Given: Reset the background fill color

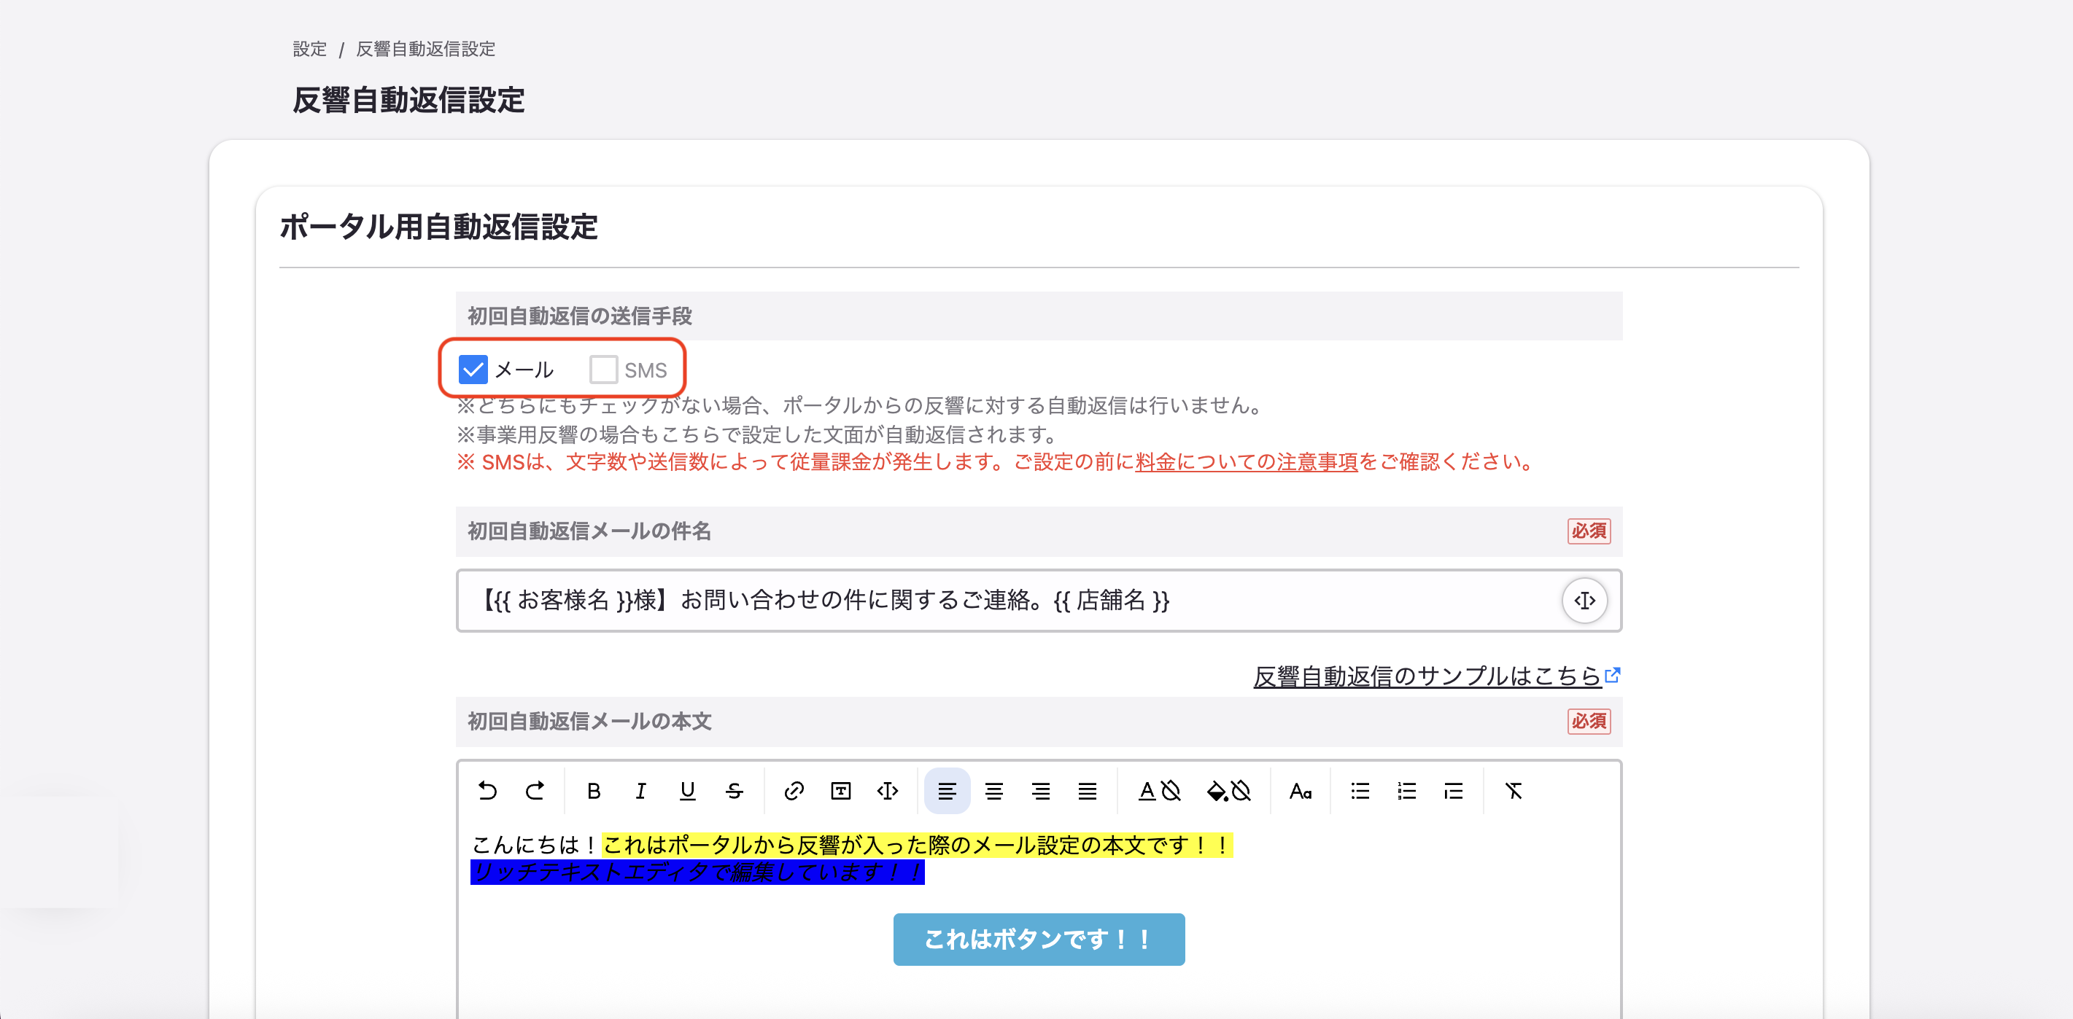Looking at the screenshot, I should 1241,791.
